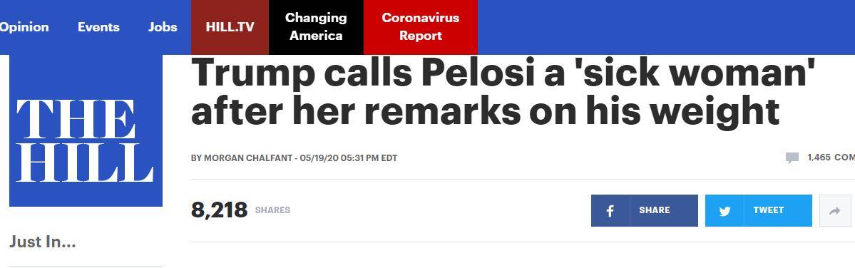
Task: Open the 1,465 comments link
Action: pos(831,158)
